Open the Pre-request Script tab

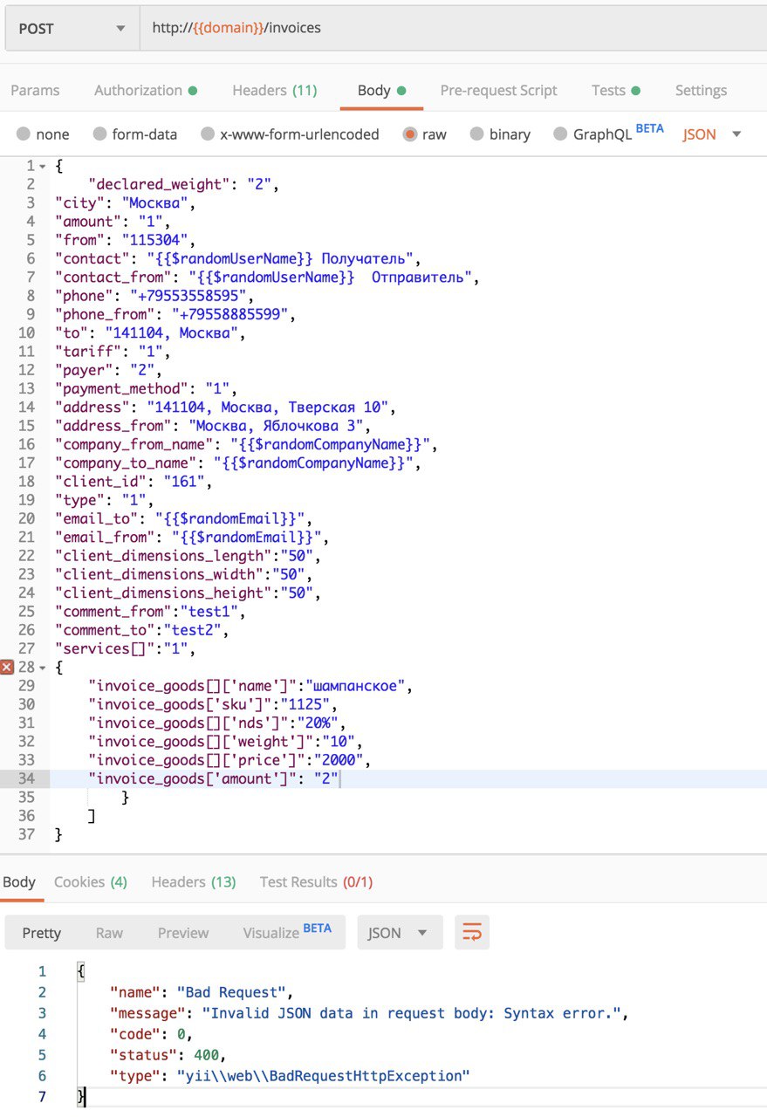click(x=498, y=90)
